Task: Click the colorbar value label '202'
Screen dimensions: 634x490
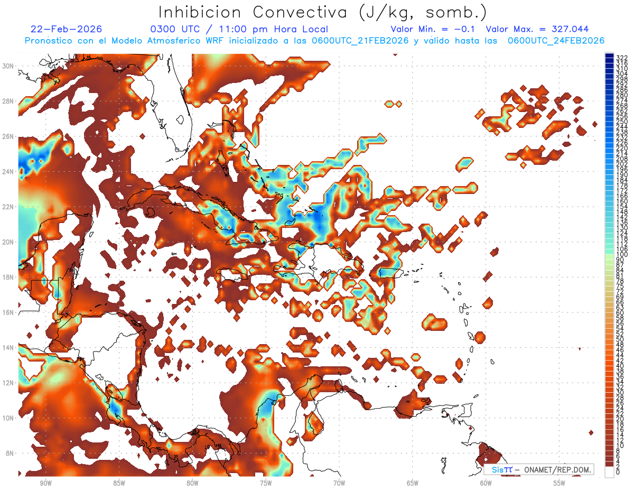Action: tap(622, 164)
